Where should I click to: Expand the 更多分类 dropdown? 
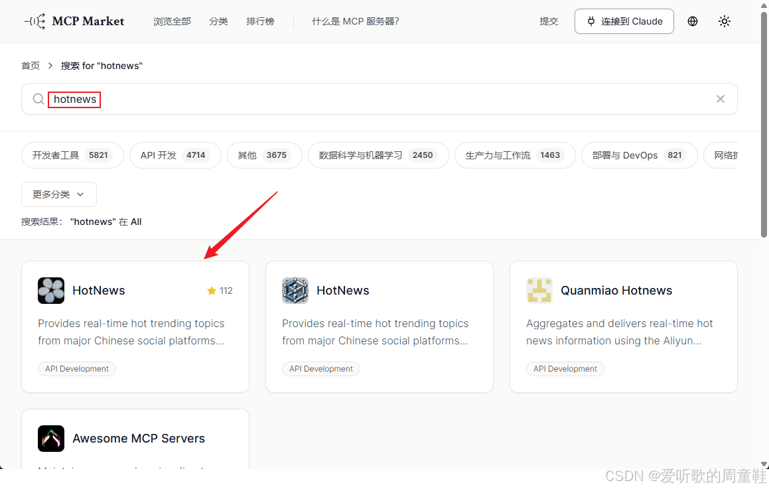[x=59, y=194]
